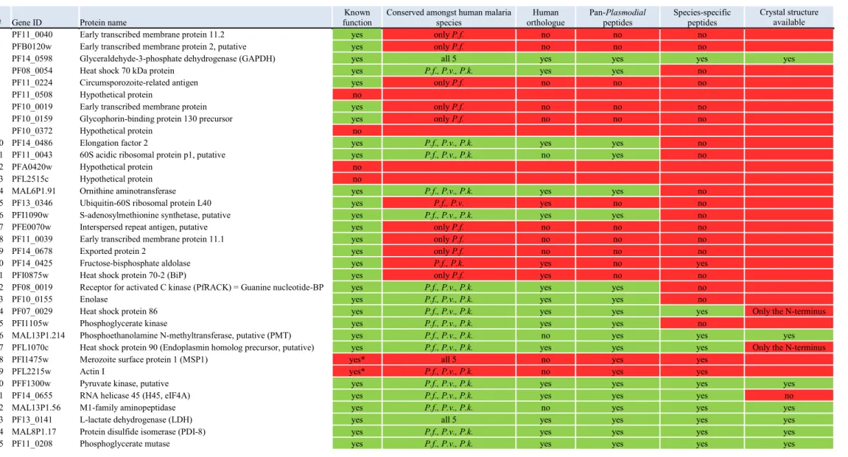Click Heat shock protein 70-2 (BiP)

click(x=133, y=275)
